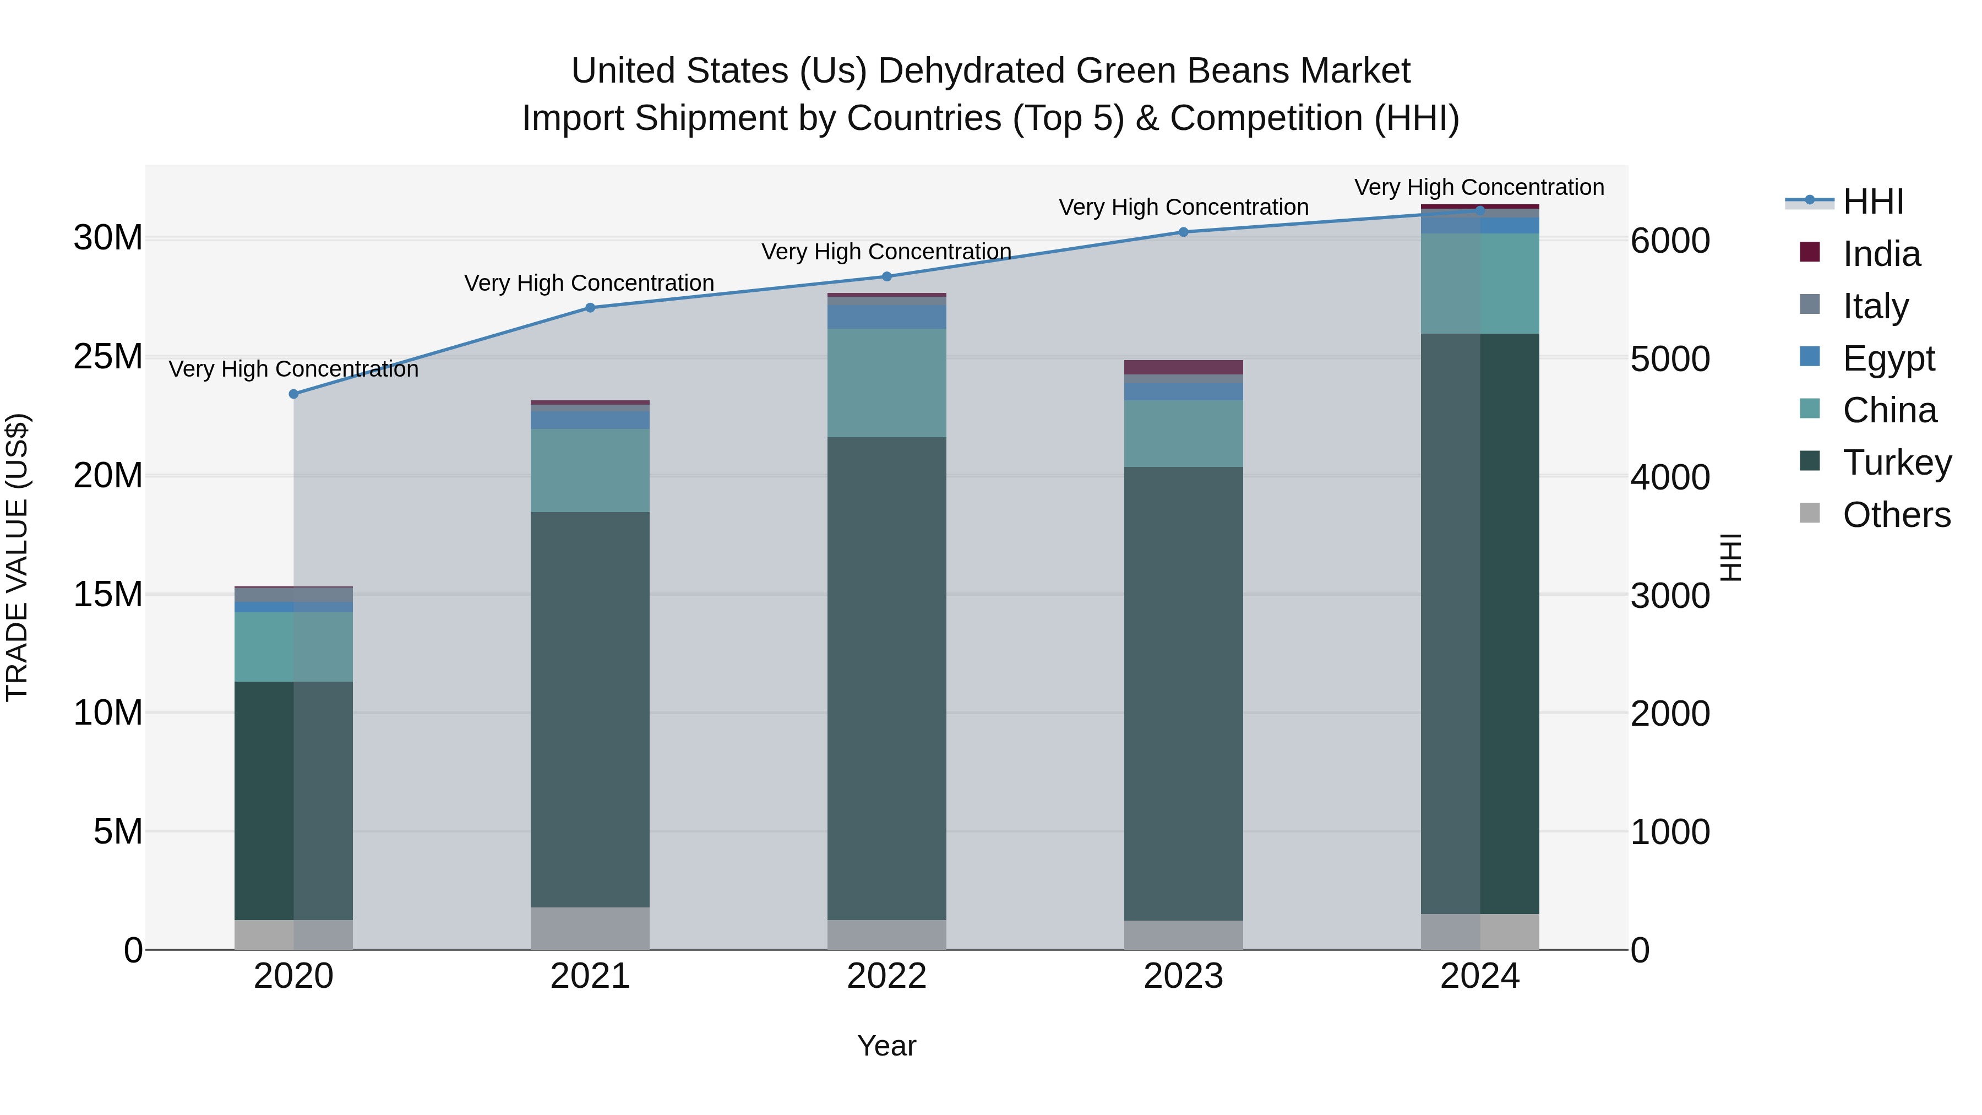Image resolution: width=1982 pixels, height=1115 pixels.
Task: Toggle the Italy legend entry
Action: 1854,306
